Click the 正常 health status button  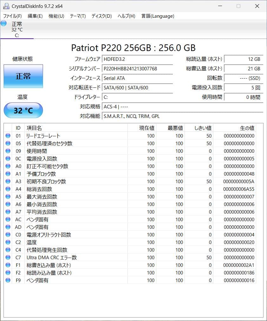[x=23, y=76]
